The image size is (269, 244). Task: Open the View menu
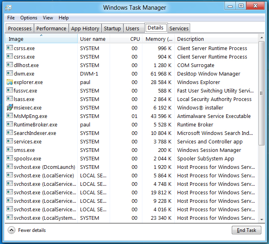(x=48, y=18)
